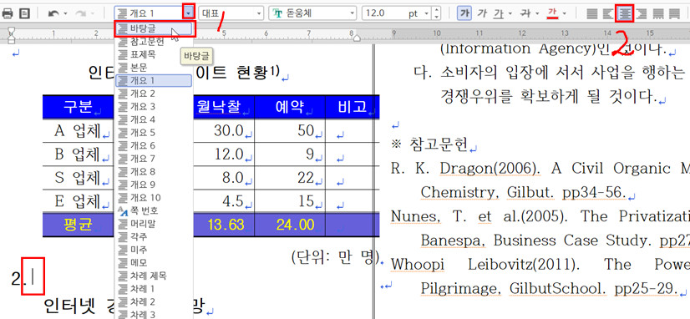The width and height of the screenshot is (690, 319).
Task: Click the 비고 table header cell
Action: point(352,107)
